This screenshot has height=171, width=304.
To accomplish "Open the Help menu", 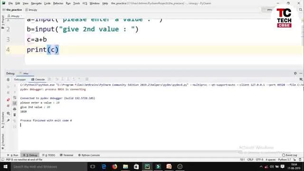I will click(105, 3).
